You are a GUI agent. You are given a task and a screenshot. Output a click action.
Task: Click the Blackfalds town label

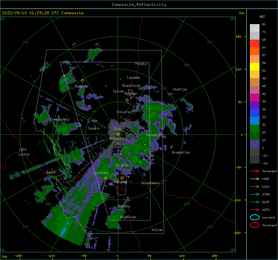click(131, 86)
